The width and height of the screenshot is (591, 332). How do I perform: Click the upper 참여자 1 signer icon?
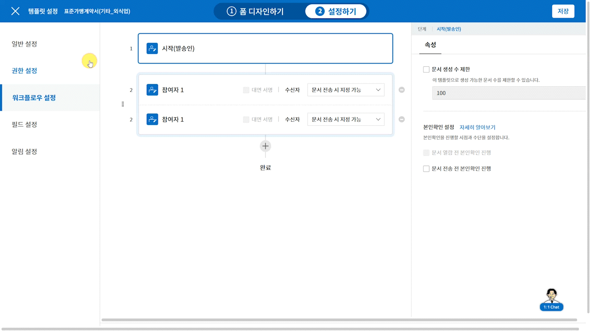tap(152, 90)
